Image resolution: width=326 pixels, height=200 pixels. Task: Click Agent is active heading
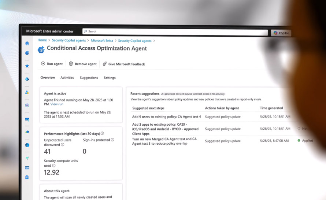pos(55,93)
